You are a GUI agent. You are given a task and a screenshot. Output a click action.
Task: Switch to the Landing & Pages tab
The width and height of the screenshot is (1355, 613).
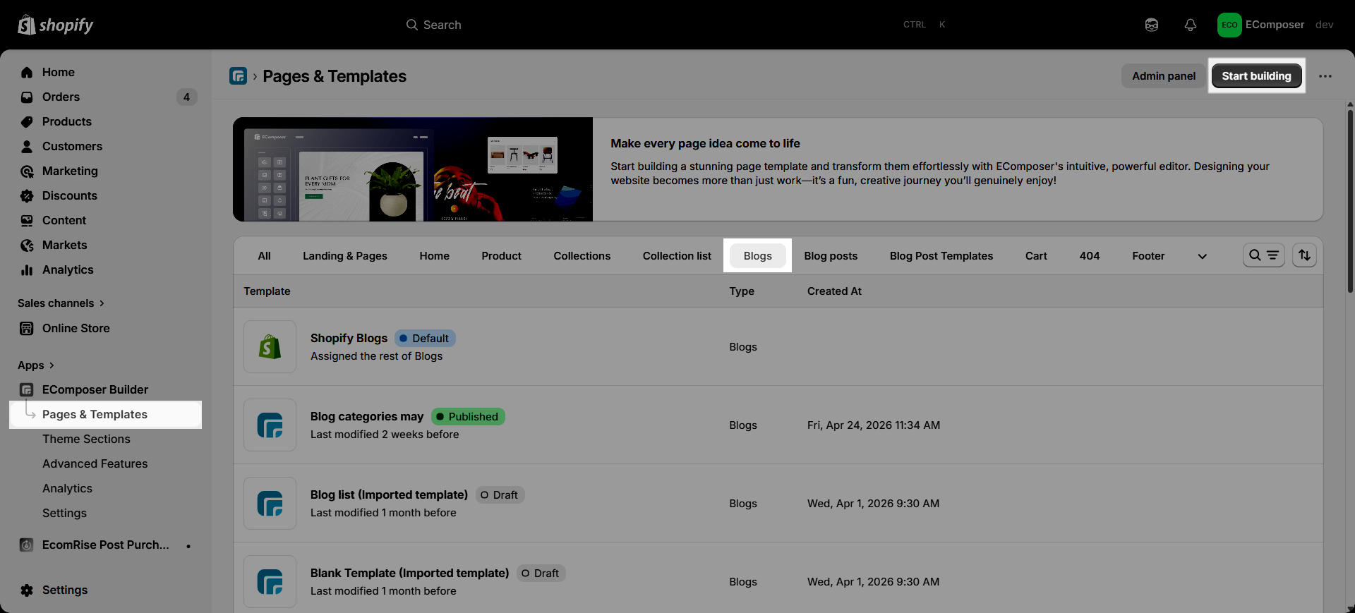(345, 256)
